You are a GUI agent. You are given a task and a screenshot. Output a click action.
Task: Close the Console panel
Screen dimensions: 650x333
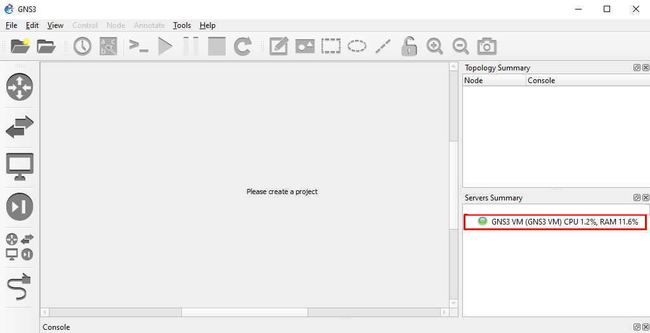(x=646, y=327)
